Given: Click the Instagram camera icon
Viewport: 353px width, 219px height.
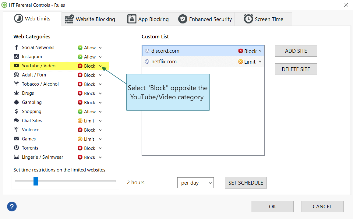Looking at the screenshot, I should tap(16, 56).
